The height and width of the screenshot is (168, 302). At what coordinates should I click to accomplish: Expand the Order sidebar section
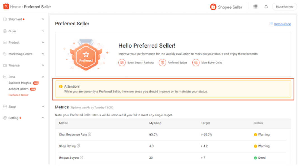(43, 31)
